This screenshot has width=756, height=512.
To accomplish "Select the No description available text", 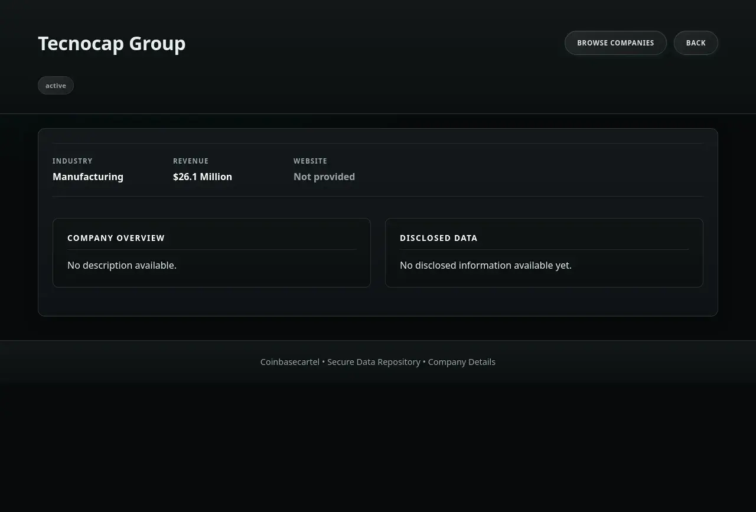I will (x=122, y=265).
